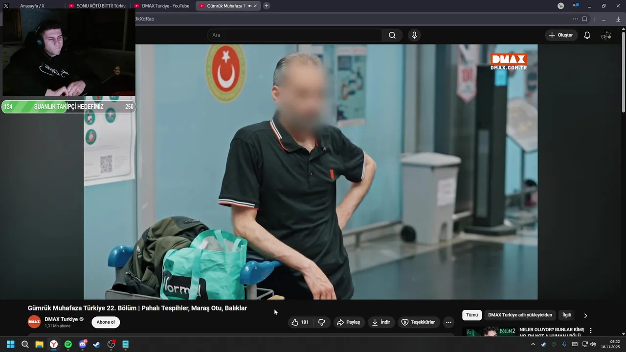Open File Explorer from the taskbar
The image size is (626, 352).
39,344
